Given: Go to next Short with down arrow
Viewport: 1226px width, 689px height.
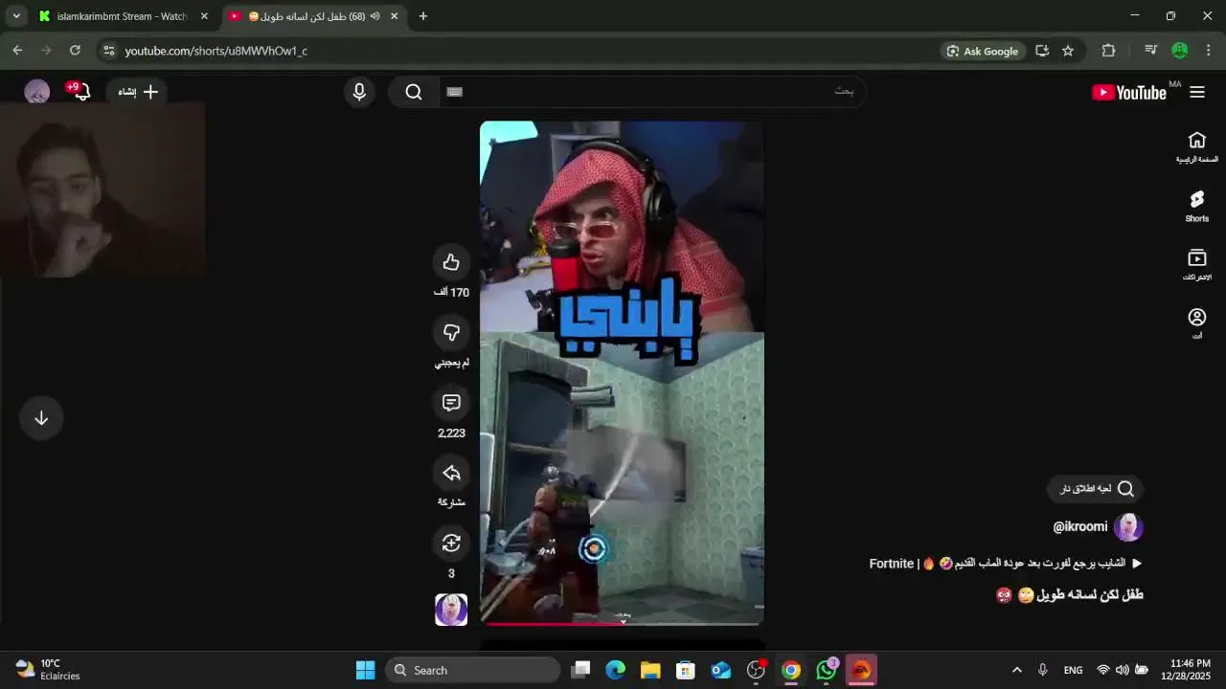Looking at the screenshot, I should click(x=41, y=418).
